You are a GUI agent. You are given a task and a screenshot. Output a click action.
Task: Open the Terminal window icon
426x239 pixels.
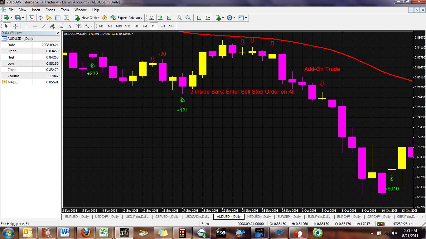pos(58,18)
